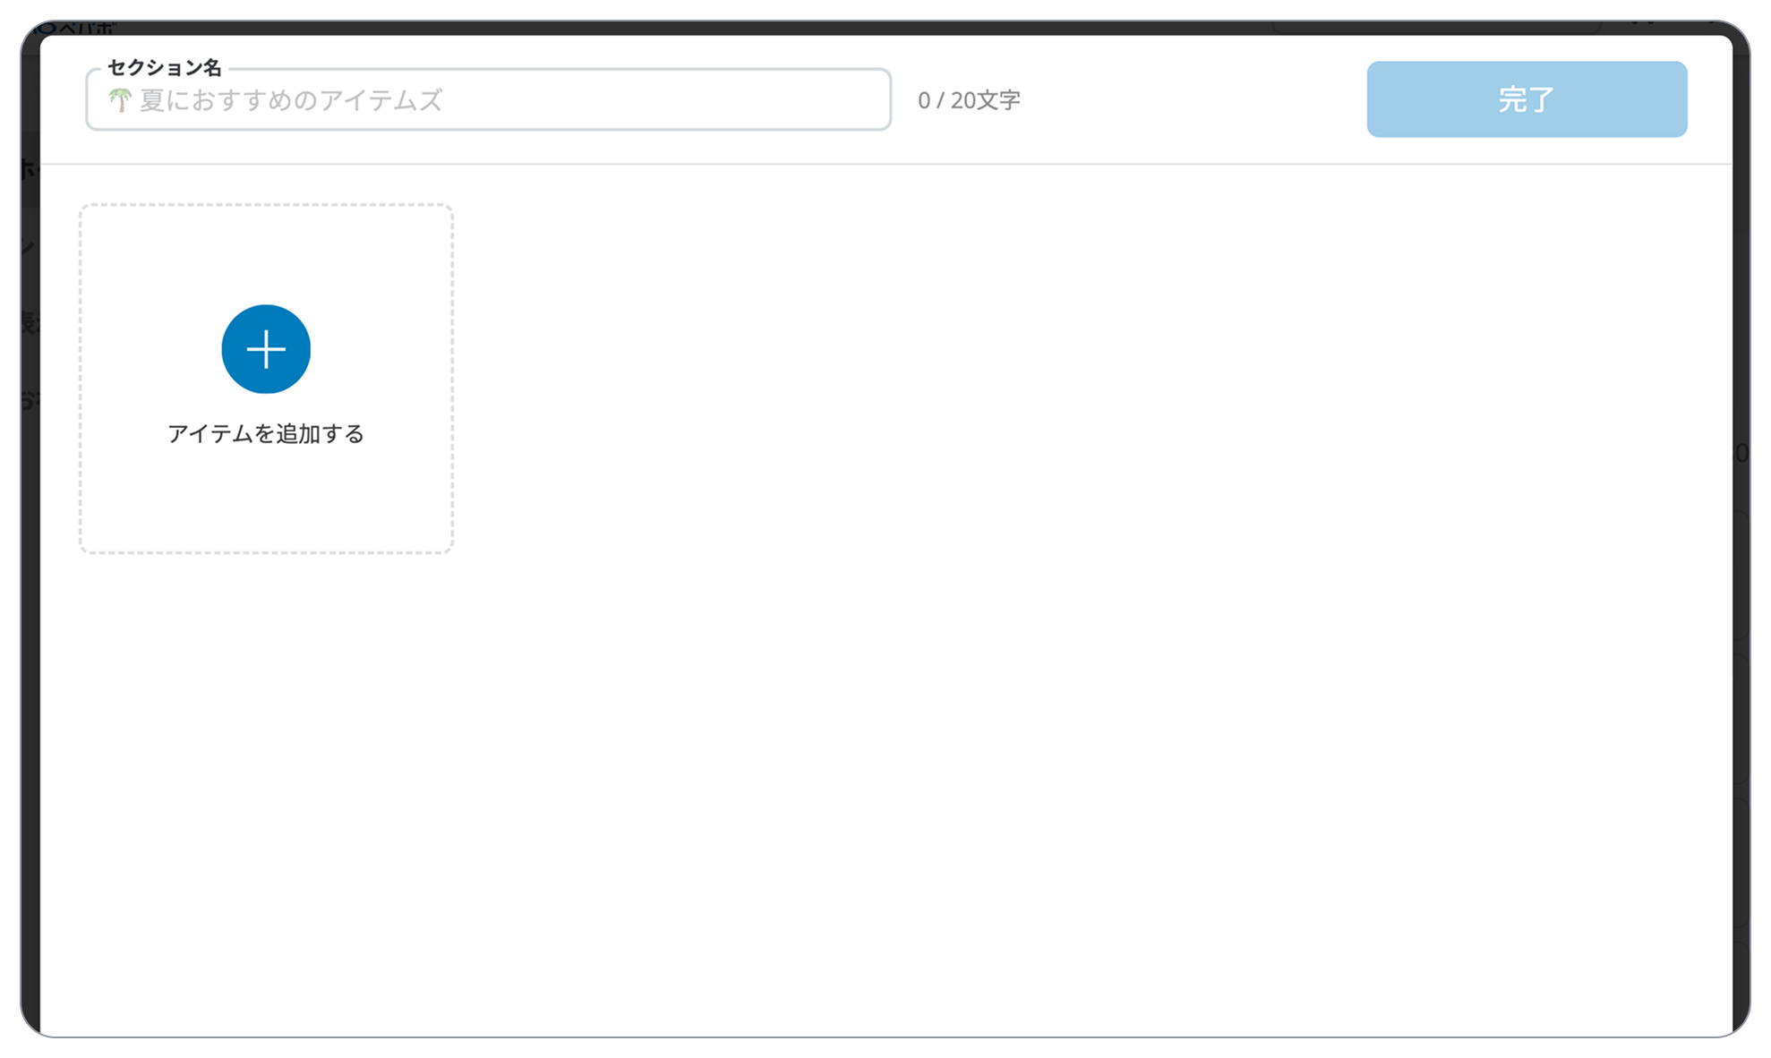Click the dimmed right edge outside modal
The image size is (1771, 1058).
point(1741,537)
